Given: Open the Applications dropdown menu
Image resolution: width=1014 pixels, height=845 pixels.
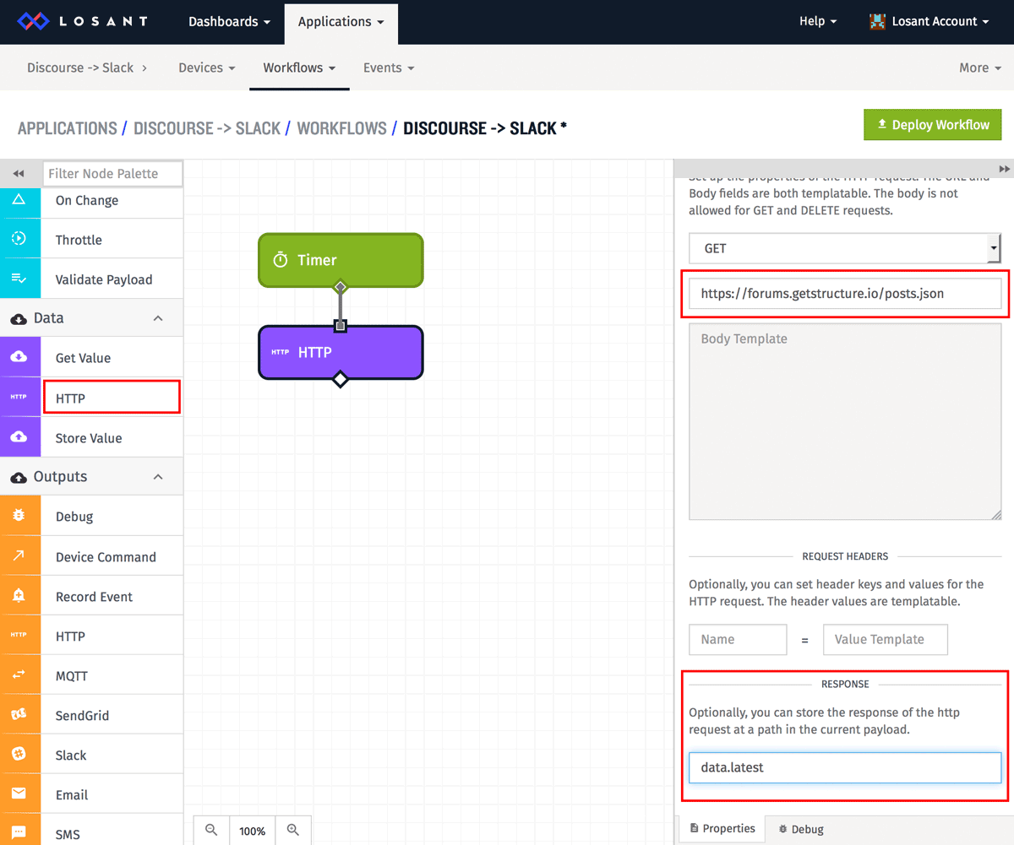Looking at the screenshot, I should coord(341,21).
